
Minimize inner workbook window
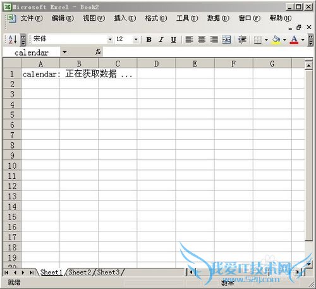pyautogui.click(x=290, y=28)
